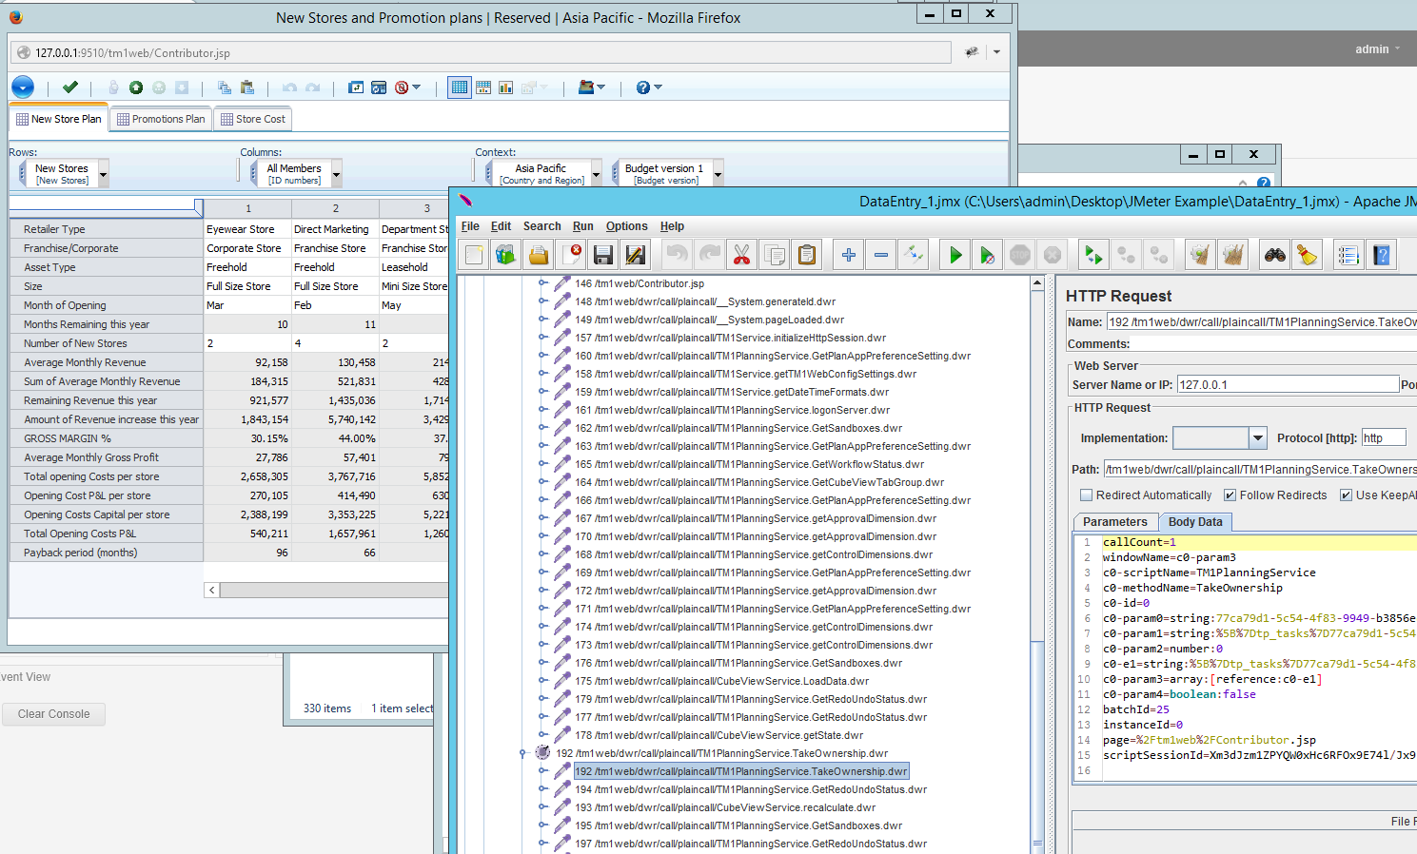1417x854 pixels.
Task: Click the TM1 grid horizontal scrollbar left arrow
Action: point(211,591)
